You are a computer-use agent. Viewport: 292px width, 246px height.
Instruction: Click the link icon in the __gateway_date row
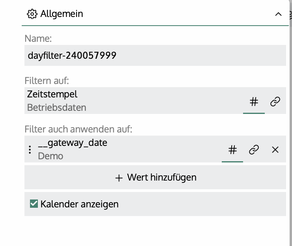point(254,150)
